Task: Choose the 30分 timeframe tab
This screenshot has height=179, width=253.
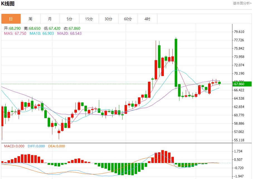Action: click(108, 19)
